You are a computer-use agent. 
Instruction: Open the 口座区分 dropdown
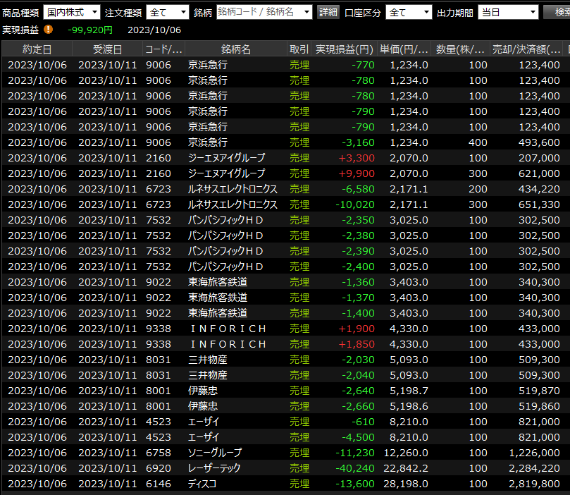click(409, 12)
